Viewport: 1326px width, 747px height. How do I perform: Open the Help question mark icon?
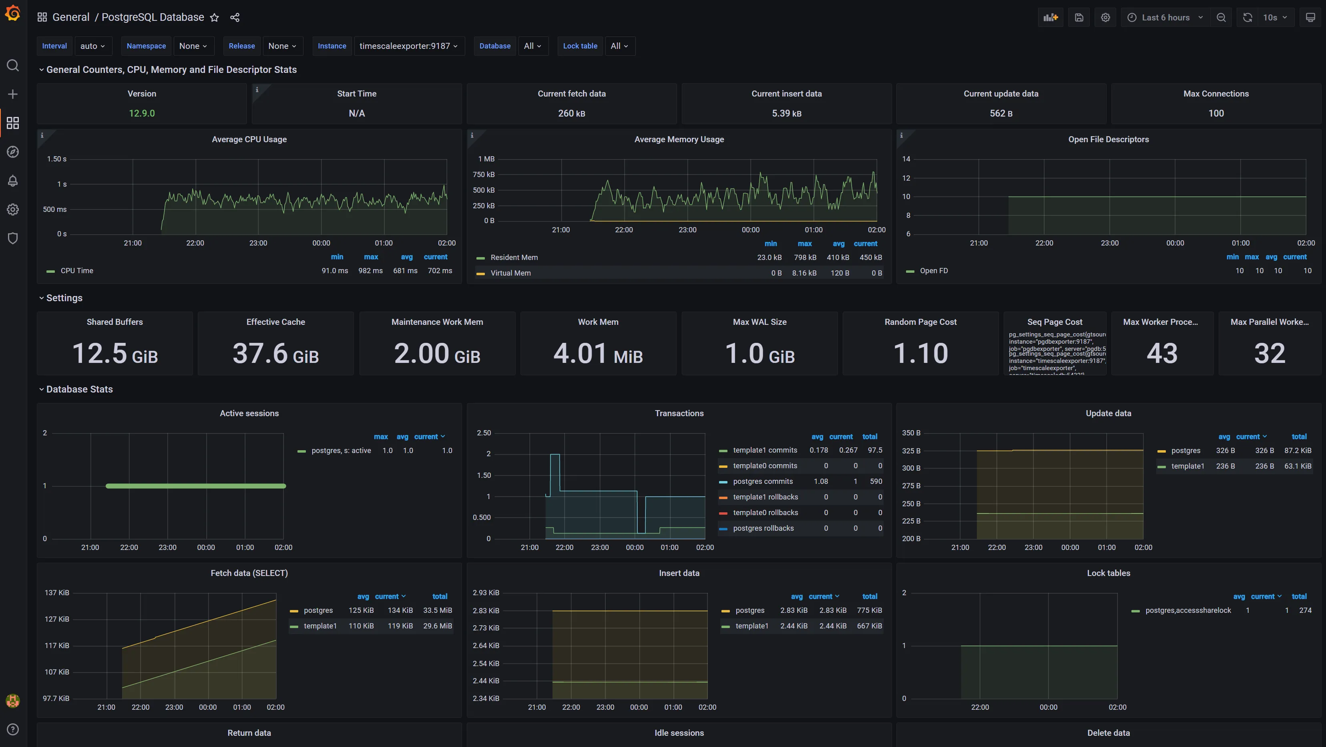pos(13,729)
